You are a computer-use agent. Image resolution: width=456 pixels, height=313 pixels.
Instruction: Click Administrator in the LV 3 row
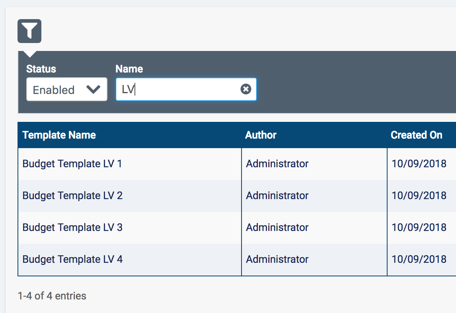coord(277,227)
